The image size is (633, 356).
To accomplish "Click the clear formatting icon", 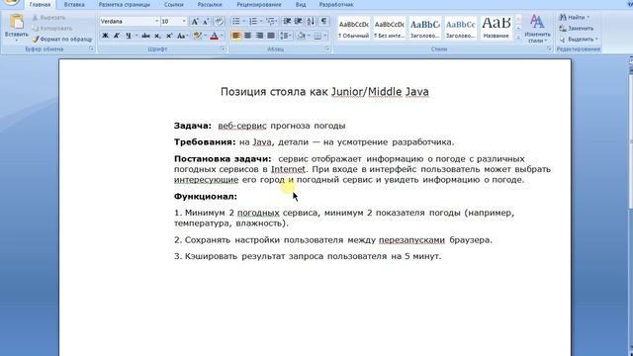I will [x=220, y=22].
